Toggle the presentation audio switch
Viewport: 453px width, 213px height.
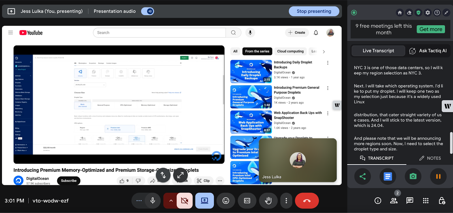[148, 11]
